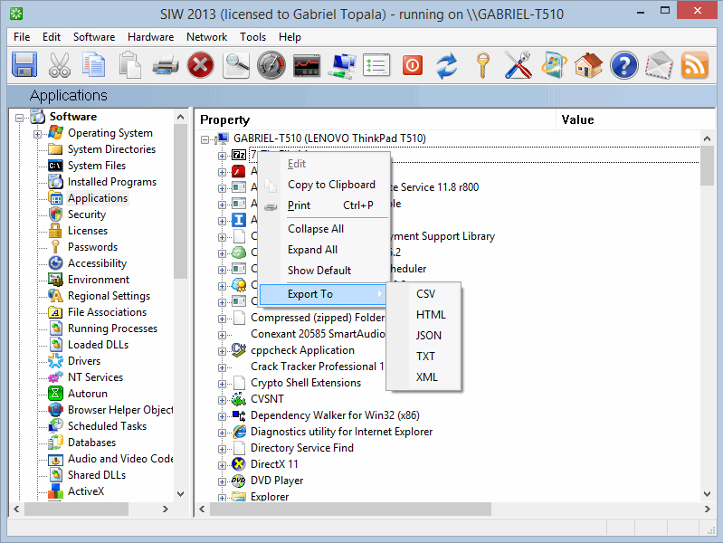Expand the cppcheck Application entry
The width and height of the screenshot is (723, 543).
223,351
